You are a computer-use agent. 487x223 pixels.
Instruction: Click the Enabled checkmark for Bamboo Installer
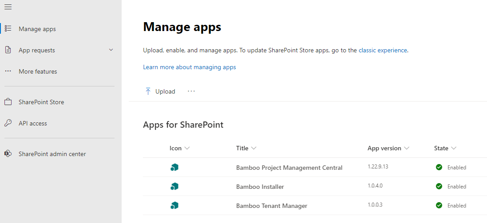coord(439,186)
